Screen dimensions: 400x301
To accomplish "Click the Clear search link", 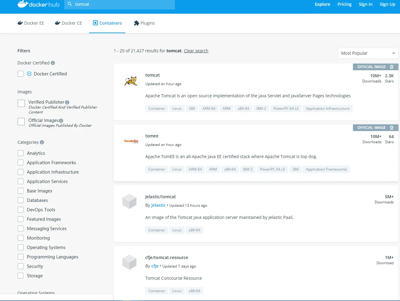I will 196,51.
